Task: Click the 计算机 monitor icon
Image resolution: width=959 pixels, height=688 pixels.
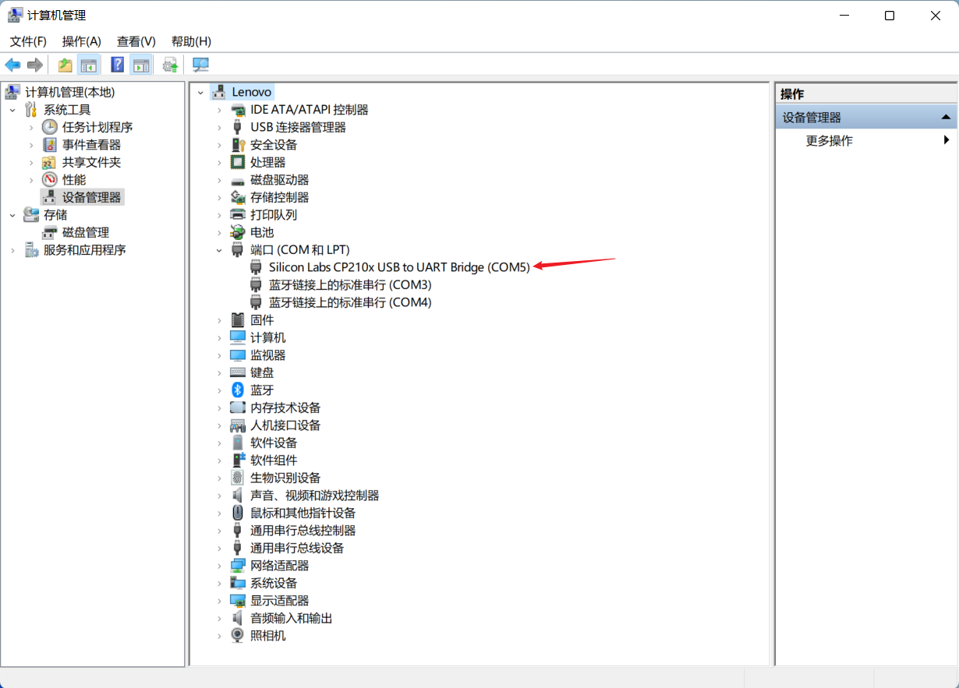Action: pos(238,337)
